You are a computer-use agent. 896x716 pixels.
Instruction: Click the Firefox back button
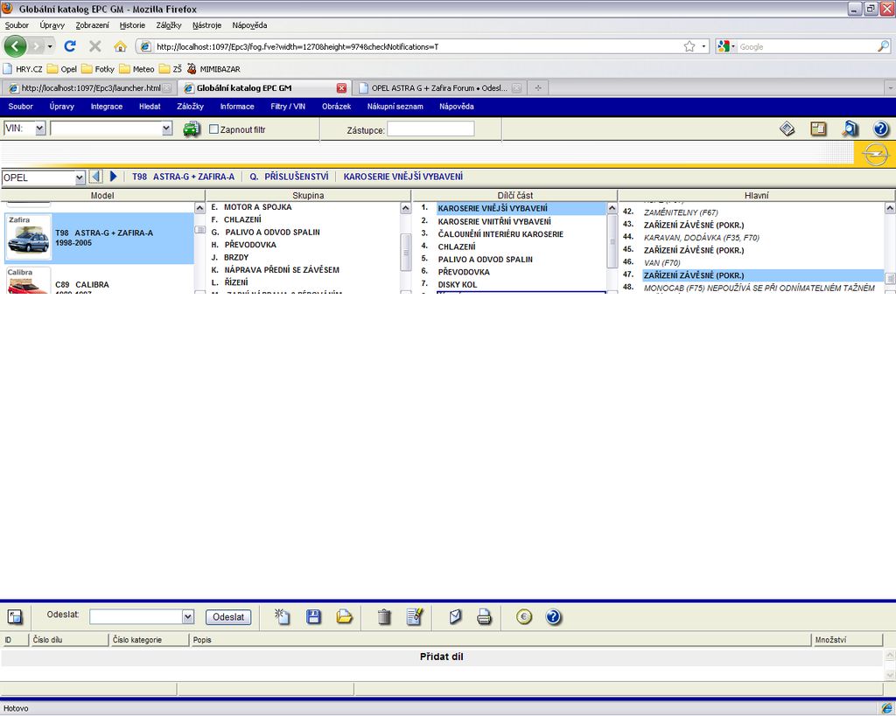pyautogui.click(x=16, y=46)
